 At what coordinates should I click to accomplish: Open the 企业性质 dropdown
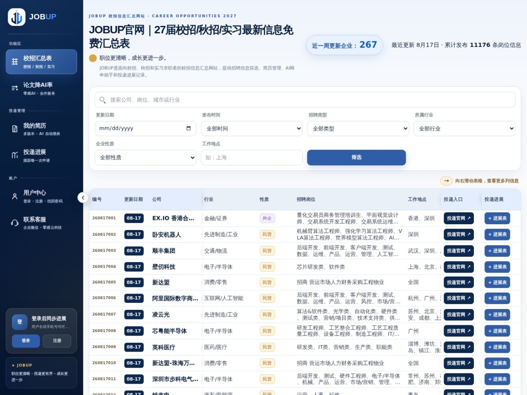pos(145,158)
